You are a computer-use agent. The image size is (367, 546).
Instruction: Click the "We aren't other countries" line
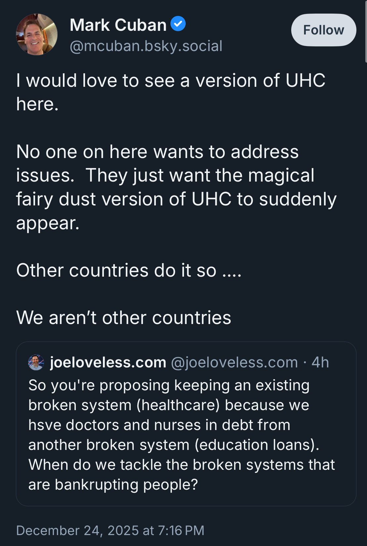point(123,318)
